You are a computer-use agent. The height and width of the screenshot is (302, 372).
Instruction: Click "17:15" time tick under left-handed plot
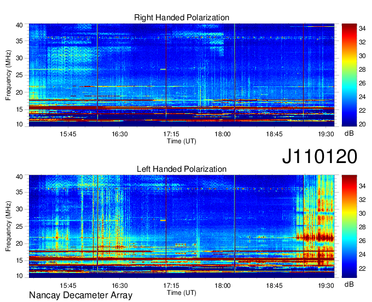tap(171, 286)
